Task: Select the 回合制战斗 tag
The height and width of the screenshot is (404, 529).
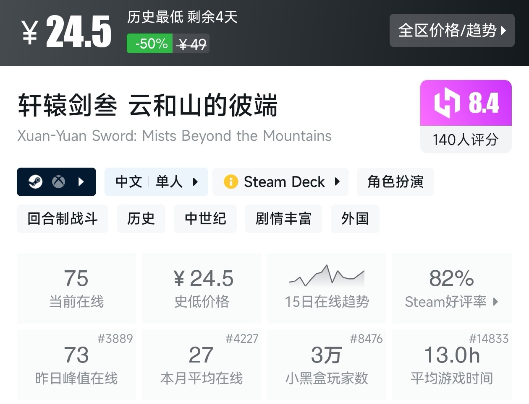Action: (x=62, y=218)
